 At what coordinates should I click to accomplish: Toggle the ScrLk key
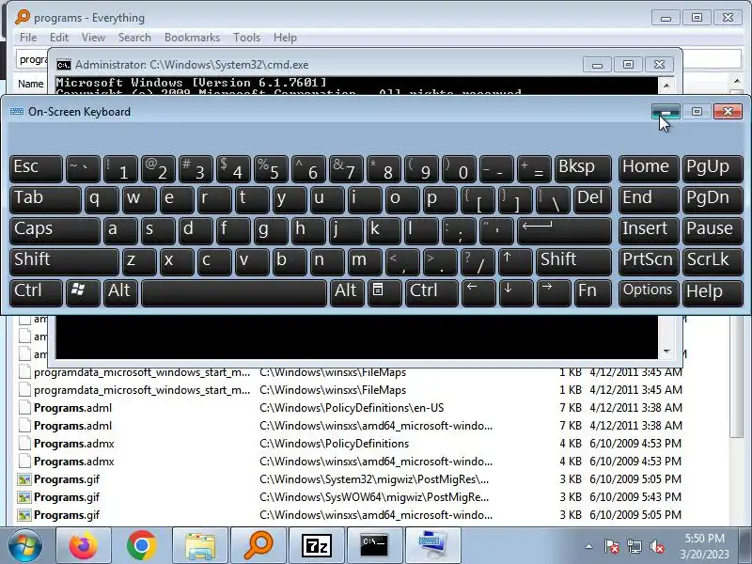click(x=713, y=260)
